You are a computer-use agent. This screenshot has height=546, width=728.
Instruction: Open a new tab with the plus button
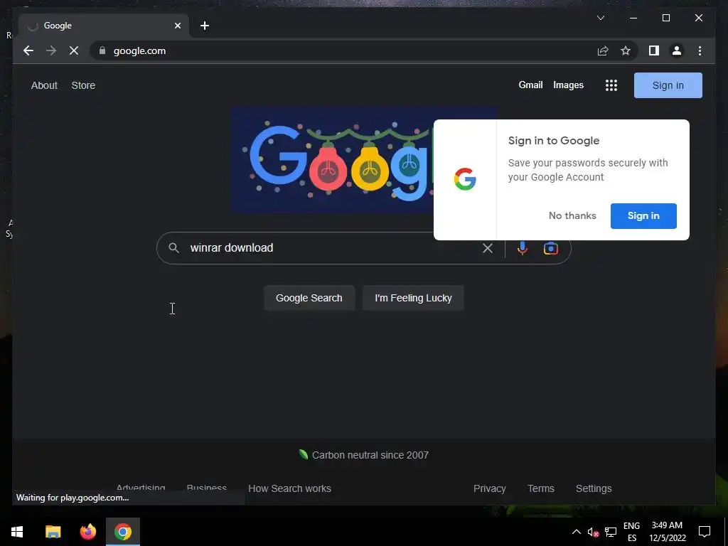pyautogui.click(x=205, y=26)
